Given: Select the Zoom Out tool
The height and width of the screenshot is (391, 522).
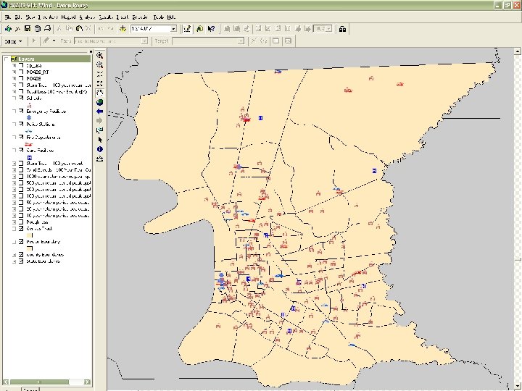Looking at the screenshot, I should click(99, 64).
